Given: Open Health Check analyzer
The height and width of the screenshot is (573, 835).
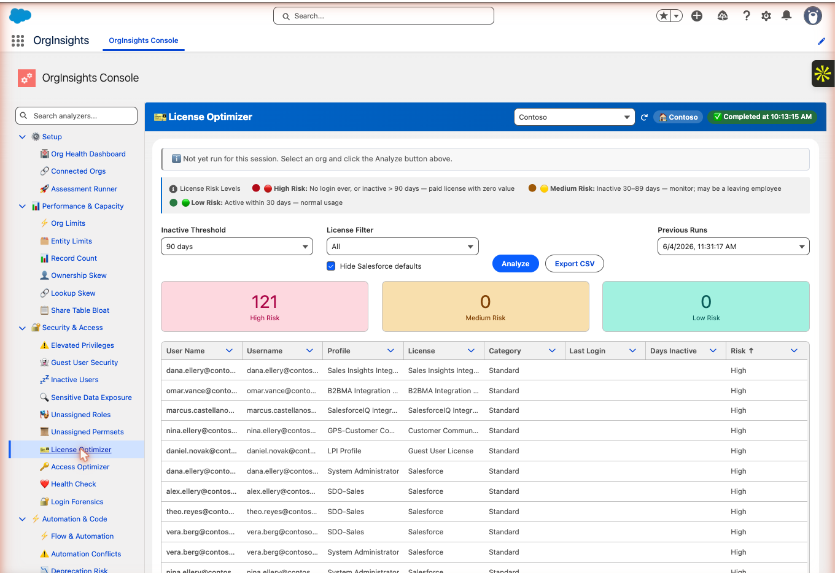Looking at the screenshot, I should point(73,484).
